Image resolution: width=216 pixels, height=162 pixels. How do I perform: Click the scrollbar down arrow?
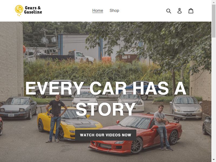214,160
